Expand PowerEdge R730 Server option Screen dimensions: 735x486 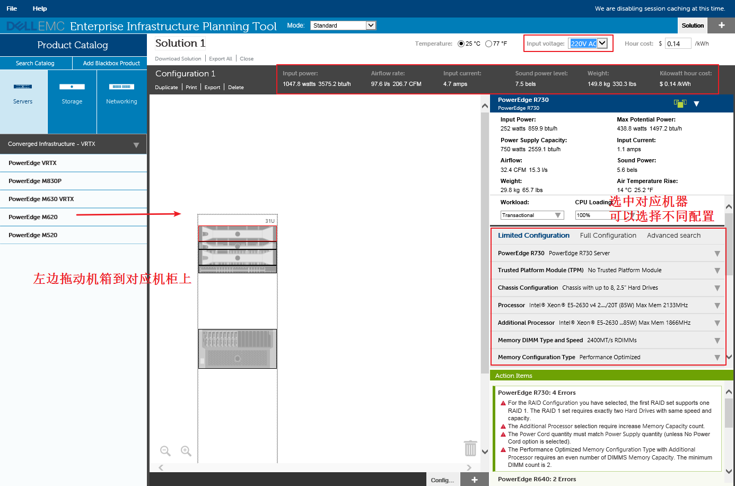tap(608, 253)
